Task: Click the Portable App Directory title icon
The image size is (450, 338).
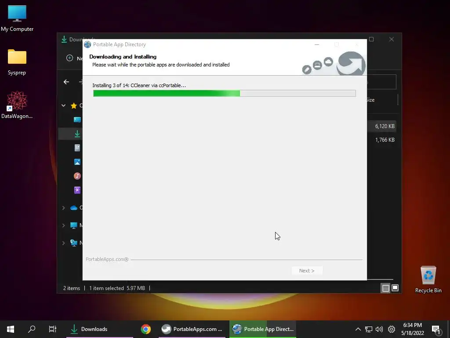Action: [x=87, y=44]
